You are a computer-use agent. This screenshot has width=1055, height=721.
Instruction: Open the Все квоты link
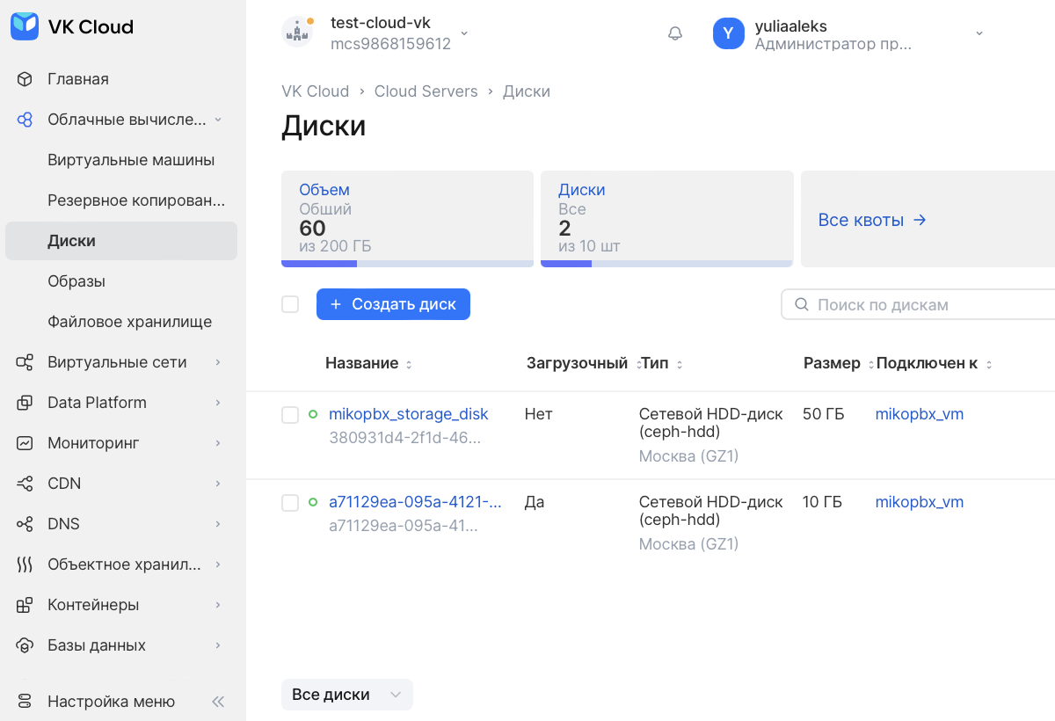tap(872, 220)
